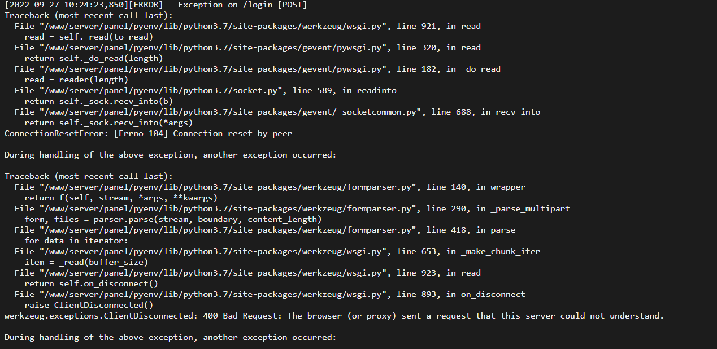
Task: Click the ConnectionResetError Errno 104 line
Action: (x=148, y=133)
